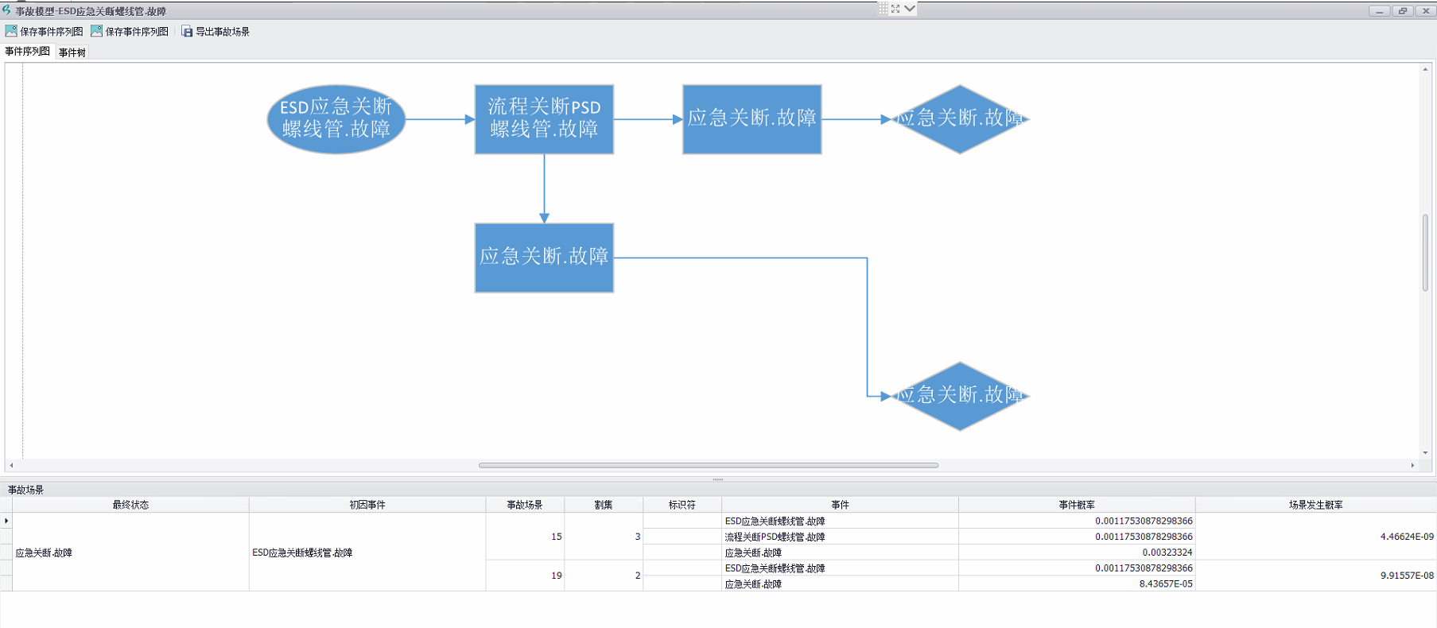This screenshot has height=628, width=1437.
Task: Switch to the 事件树 tab
Action: pos(72,52)
